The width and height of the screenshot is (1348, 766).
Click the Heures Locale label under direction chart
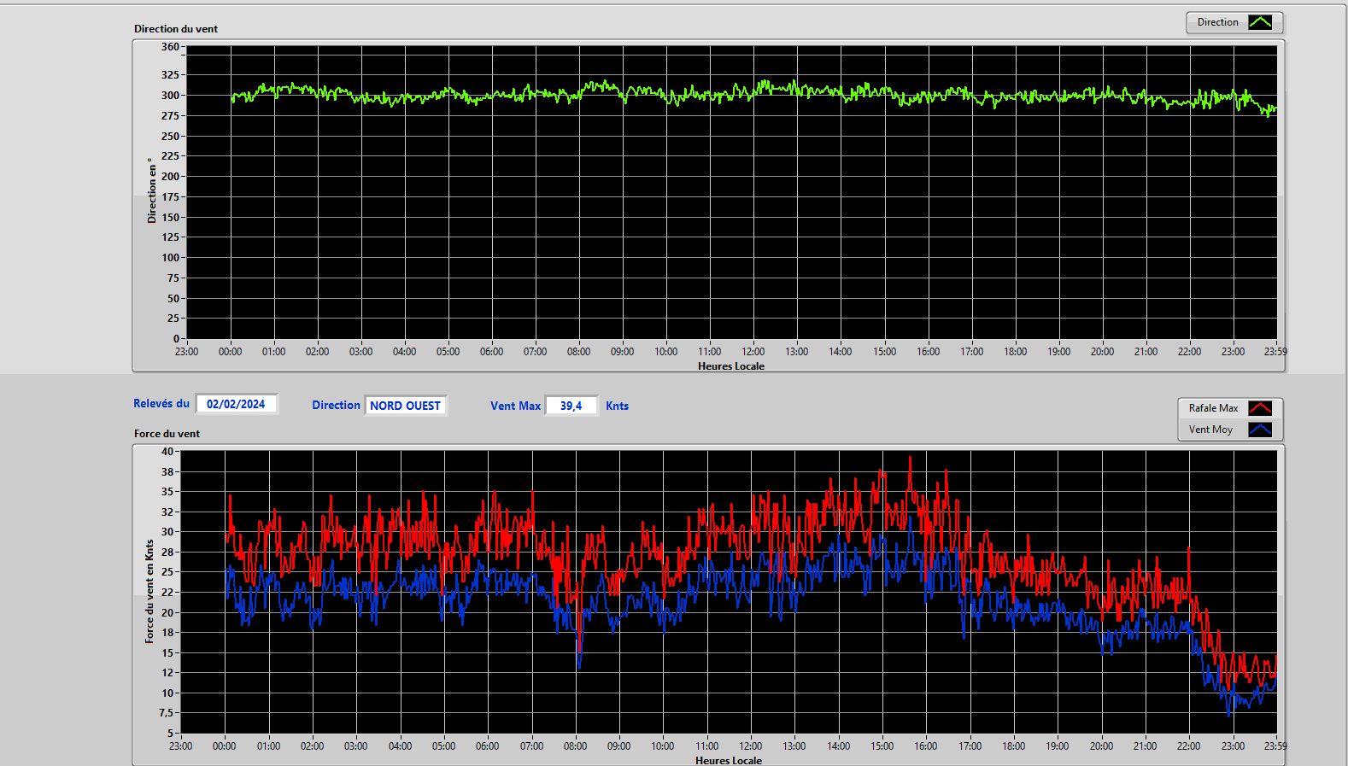coord(731,365)
